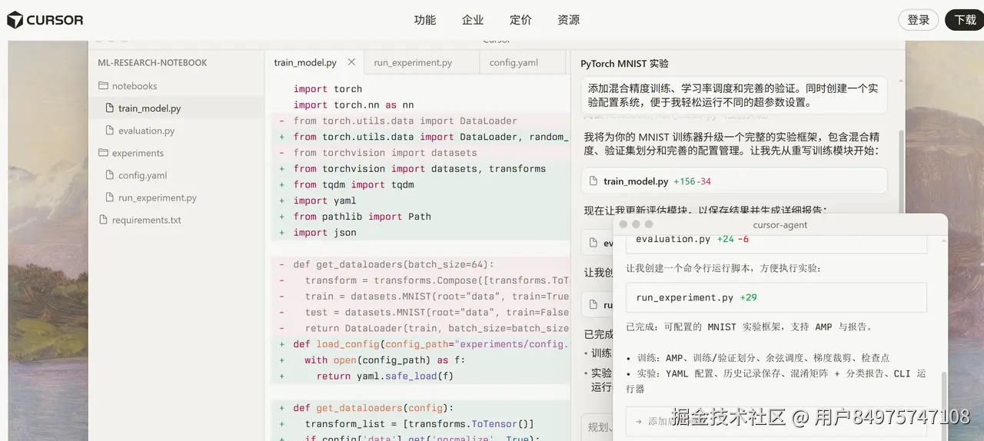
Task: Open the 功能 menu item
Action: [x=424, y=20]
